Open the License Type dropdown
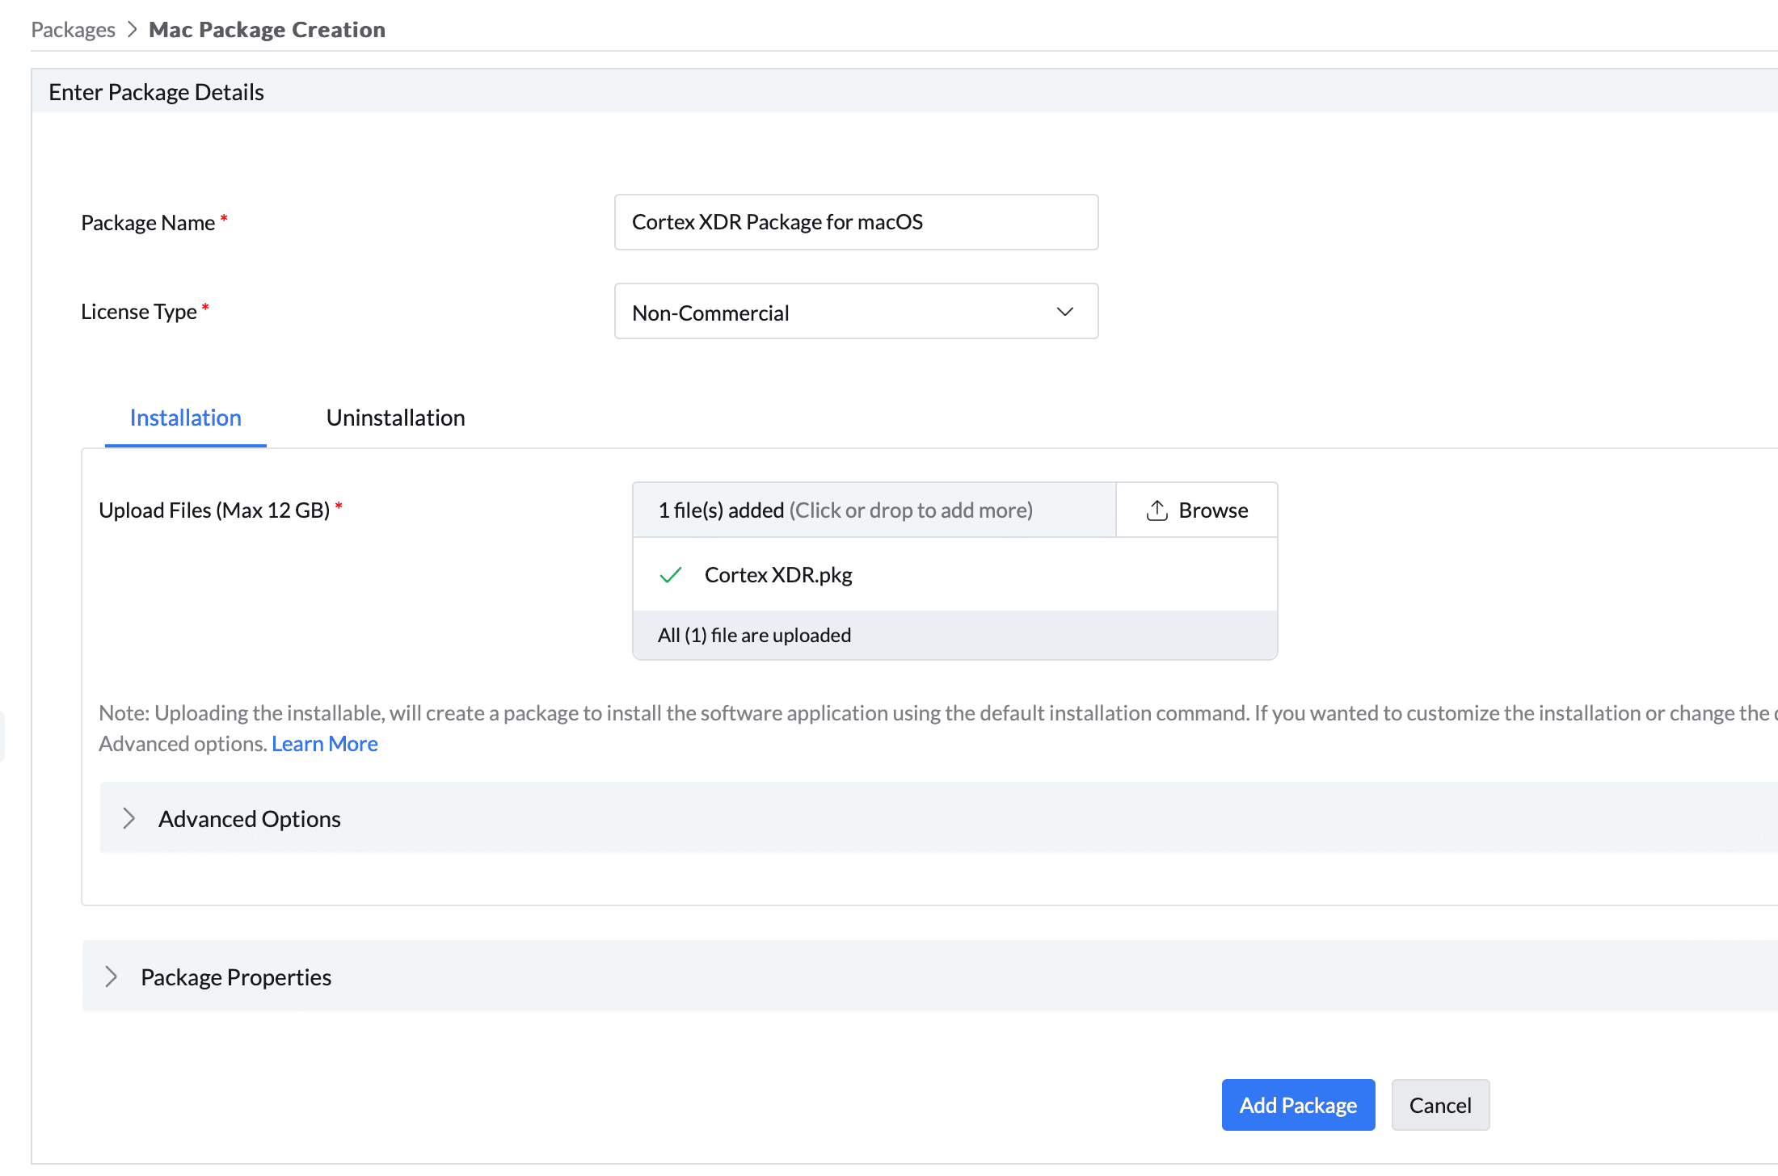The image size is (1778, 1176). (856, 312)
